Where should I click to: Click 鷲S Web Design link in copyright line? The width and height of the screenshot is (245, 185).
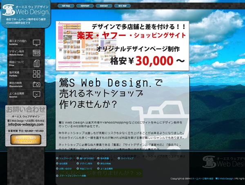[x=224, y=178]
